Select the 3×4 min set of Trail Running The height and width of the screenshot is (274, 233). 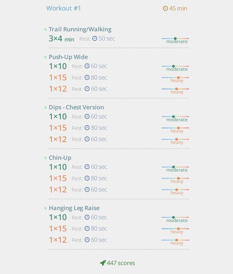[x=61, y=39]
